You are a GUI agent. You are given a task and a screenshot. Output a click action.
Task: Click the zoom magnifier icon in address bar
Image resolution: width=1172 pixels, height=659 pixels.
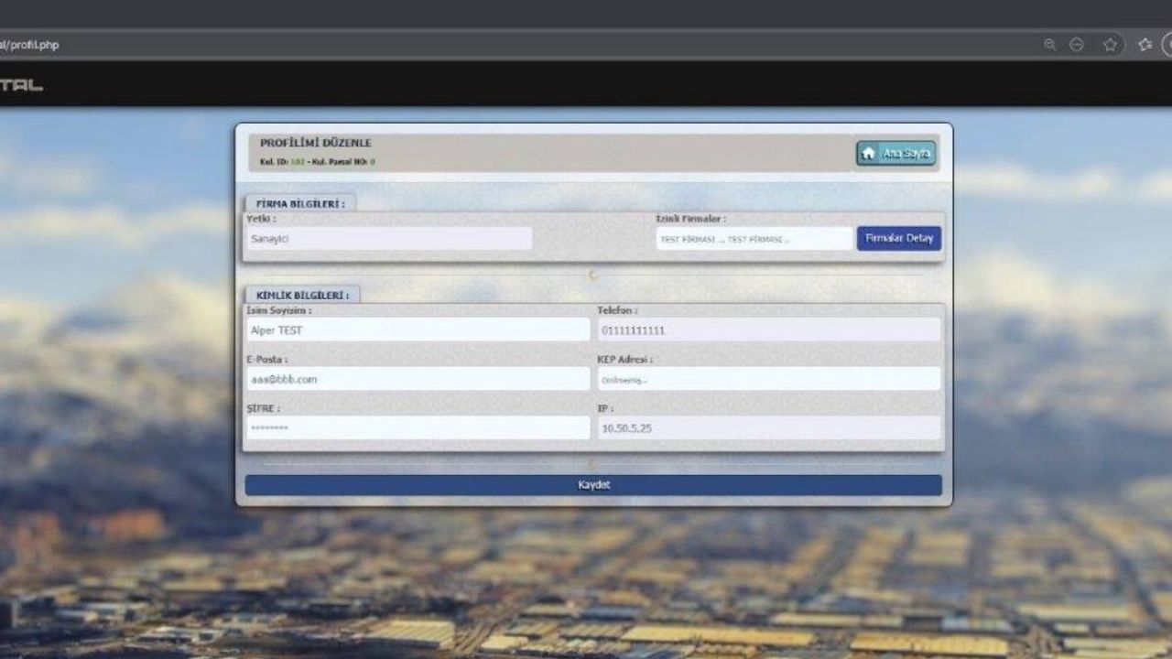click(x=1049, y=45)
